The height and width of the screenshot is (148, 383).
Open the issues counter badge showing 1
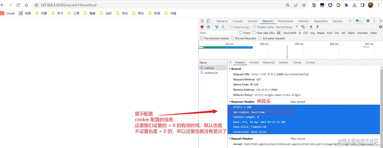358,21
